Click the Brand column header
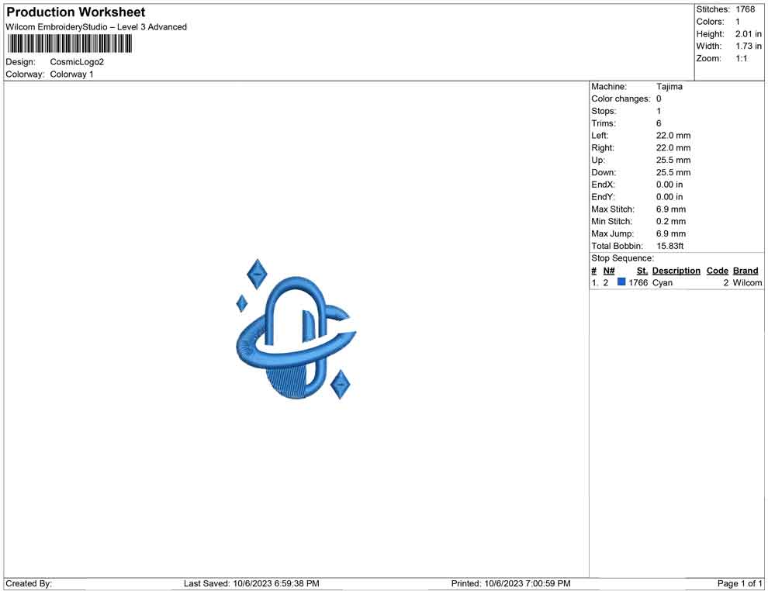Screen dimensions: 768x591 click(746, 271)
